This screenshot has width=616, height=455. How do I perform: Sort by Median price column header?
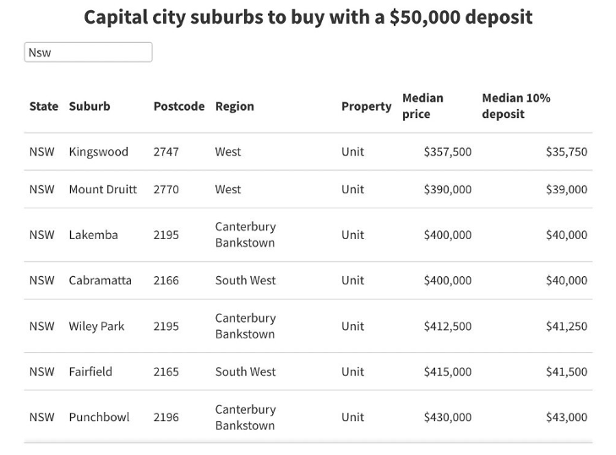pyautogui.click(x=422, y=106)
